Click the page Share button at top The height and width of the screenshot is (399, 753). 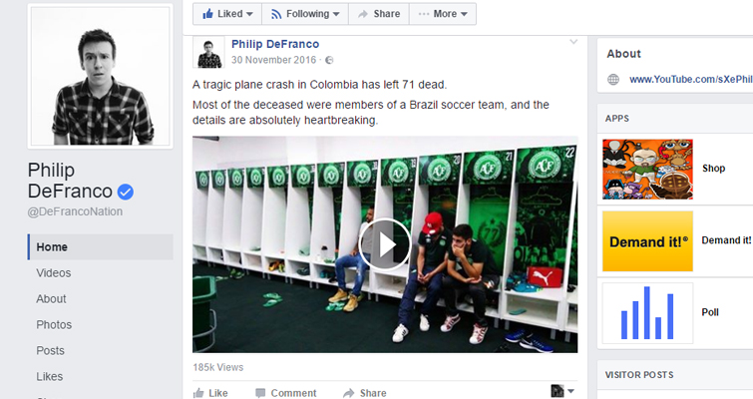pyautogui.click(x=379, y=14)
